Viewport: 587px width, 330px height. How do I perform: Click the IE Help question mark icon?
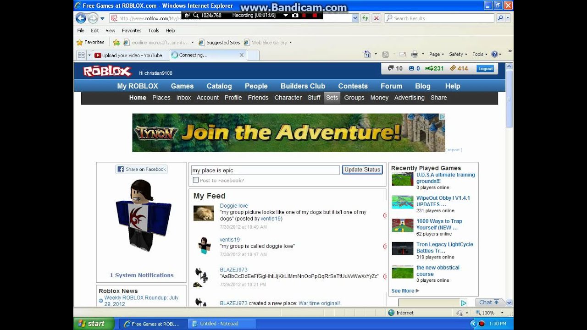click(494, 54)
